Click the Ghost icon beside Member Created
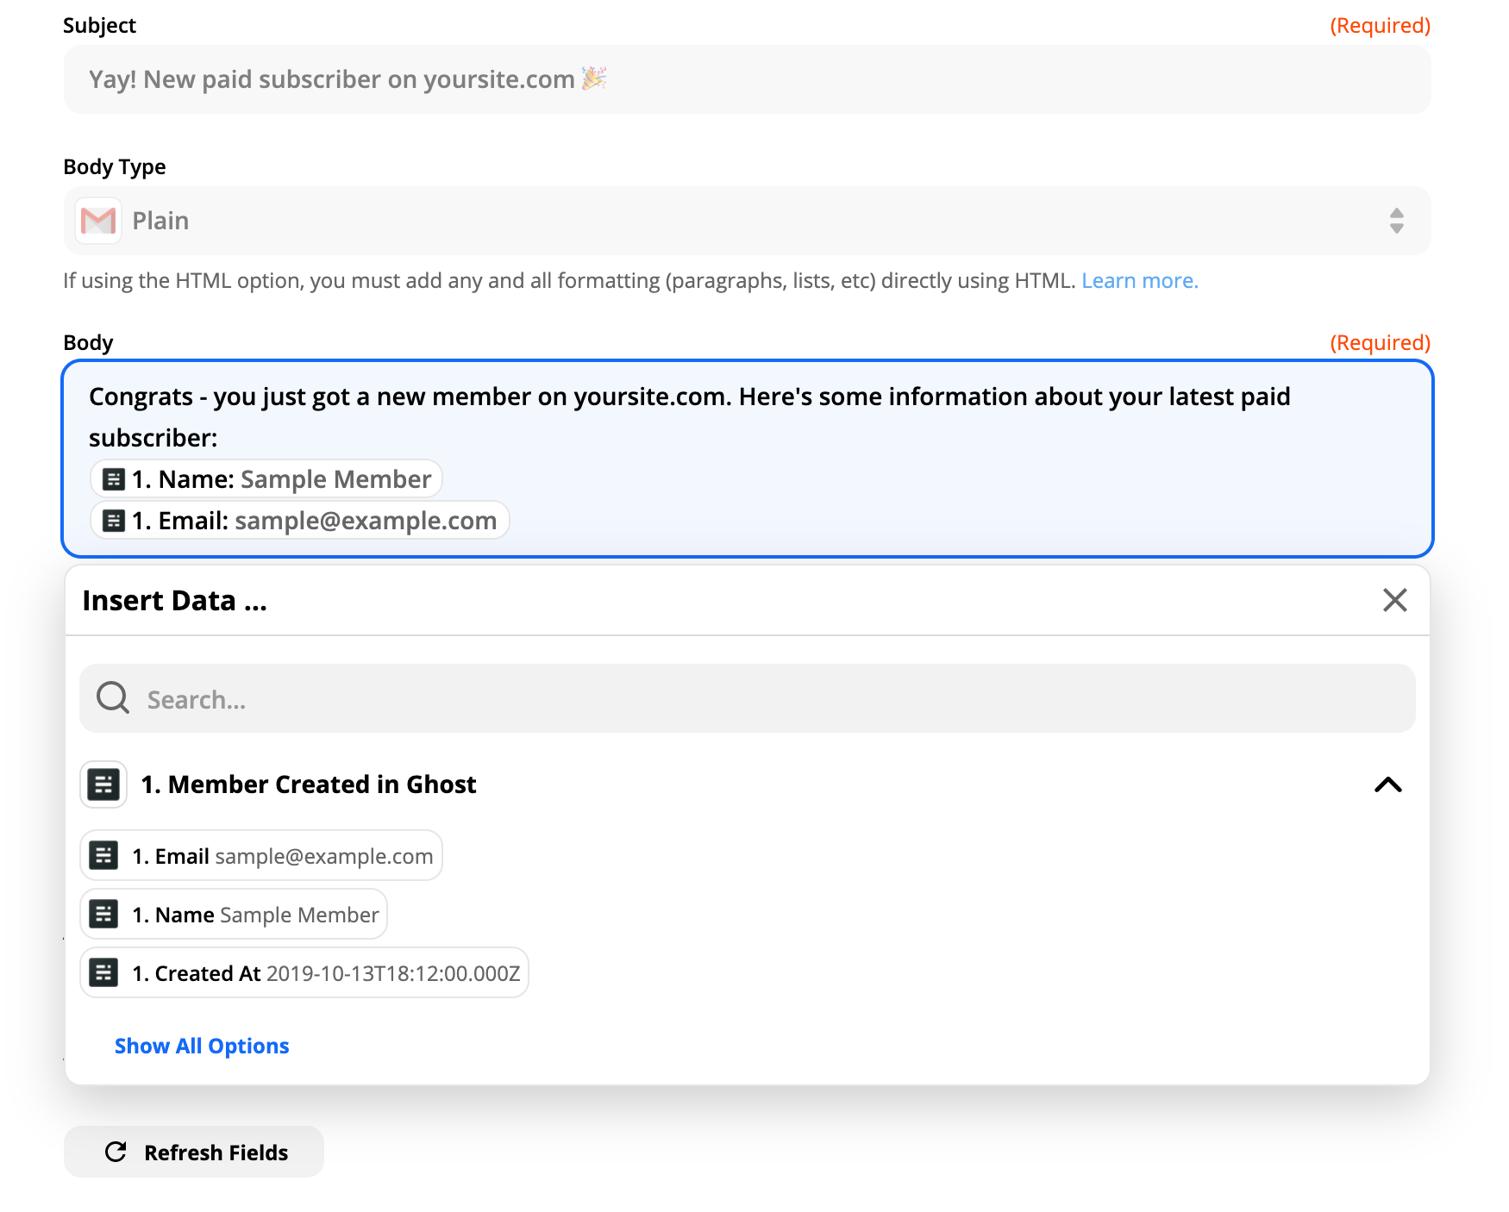 [x=103, y=784]
